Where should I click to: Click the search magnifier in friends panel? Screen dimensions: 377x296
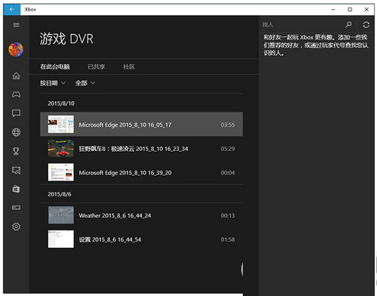348,25
